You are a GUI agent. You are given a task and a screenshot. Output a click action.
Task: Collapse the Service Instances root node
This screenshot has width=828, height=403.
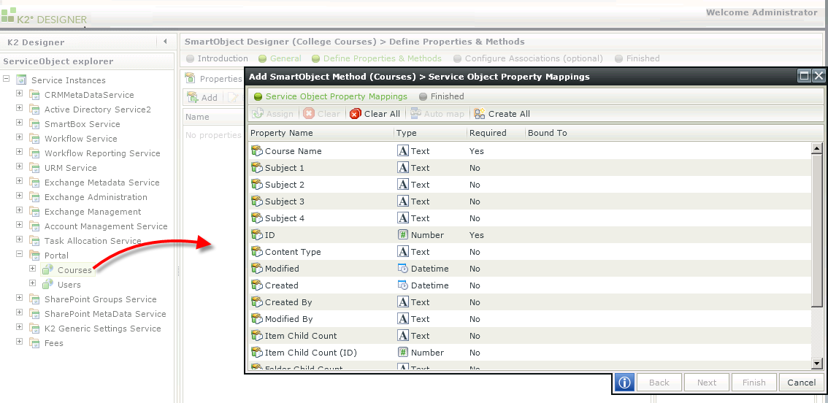(7, 79)
